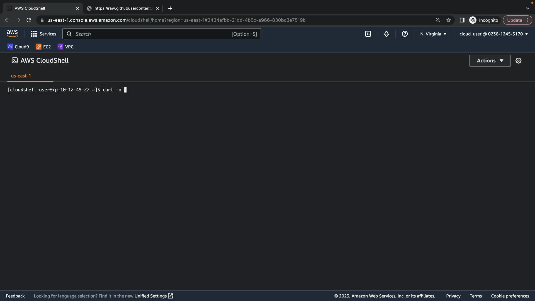
Task: Open CloudShell preferences gear icon
Action: tap(518, 60)
